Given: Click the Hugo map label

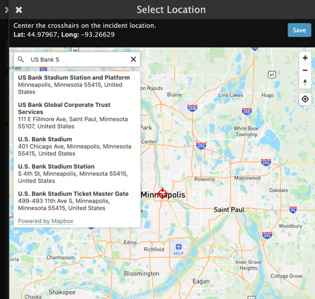Looking at the screenshot, I should (267, 95).
